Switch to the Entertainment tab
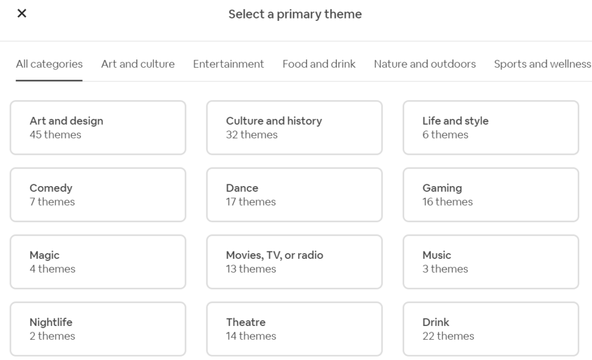The image size is (592, 360). (x=228, y=64)
